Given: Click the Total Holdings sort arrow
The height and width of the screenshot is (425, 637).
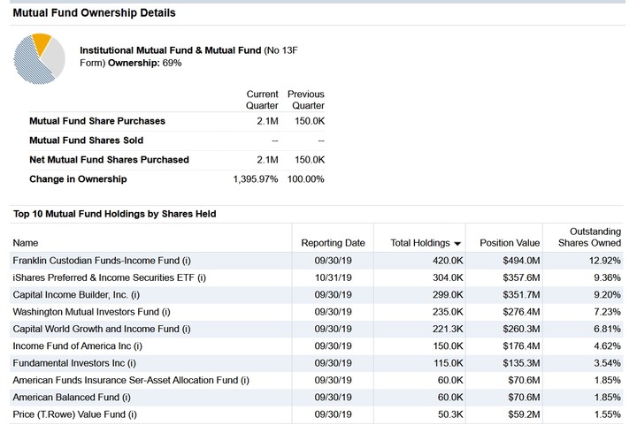Looking at the screenshot, I should pyautogui.click(x=457, y=244).
